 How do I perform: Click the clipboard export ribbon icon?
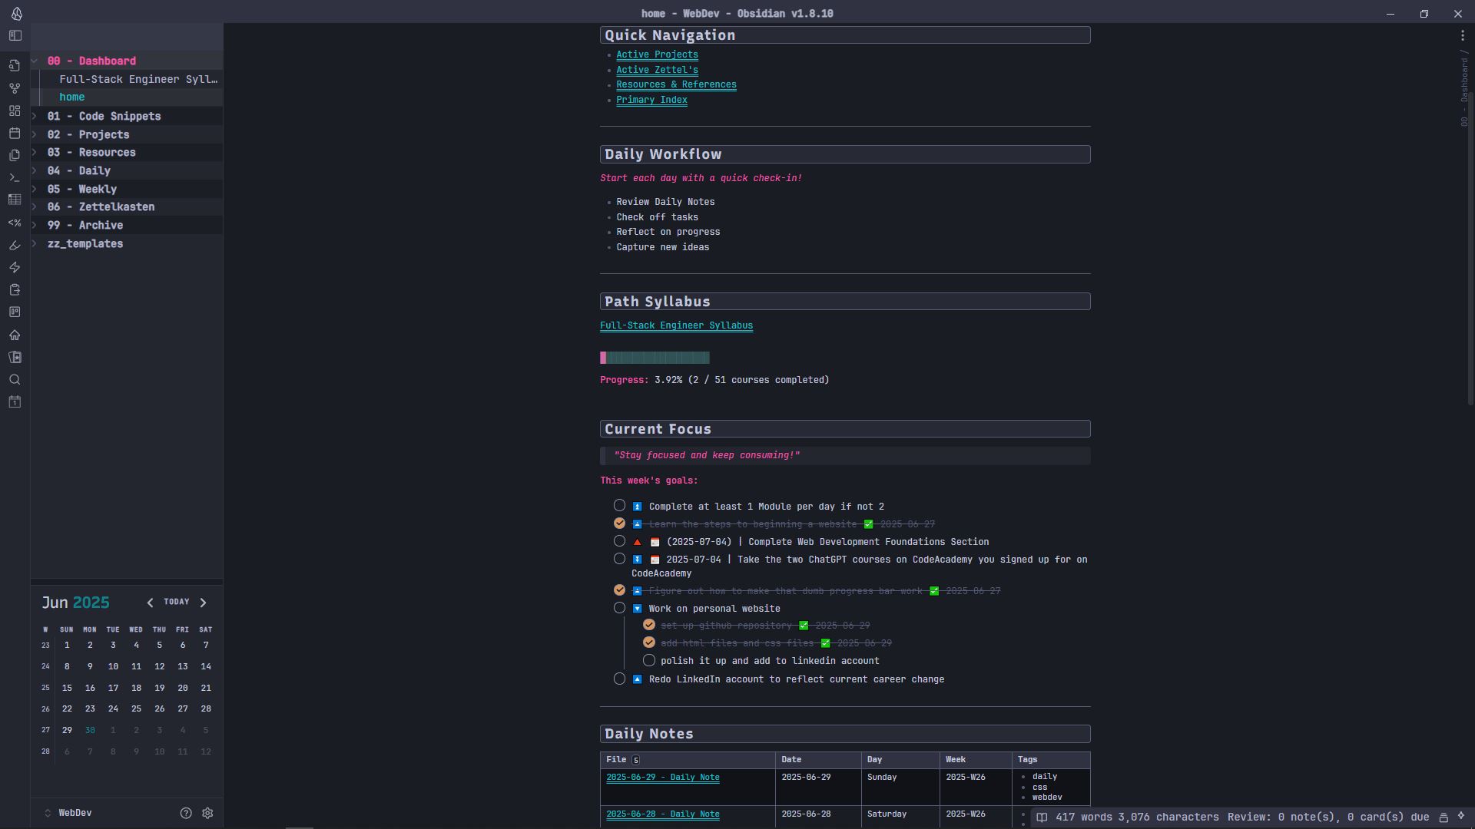15,289
